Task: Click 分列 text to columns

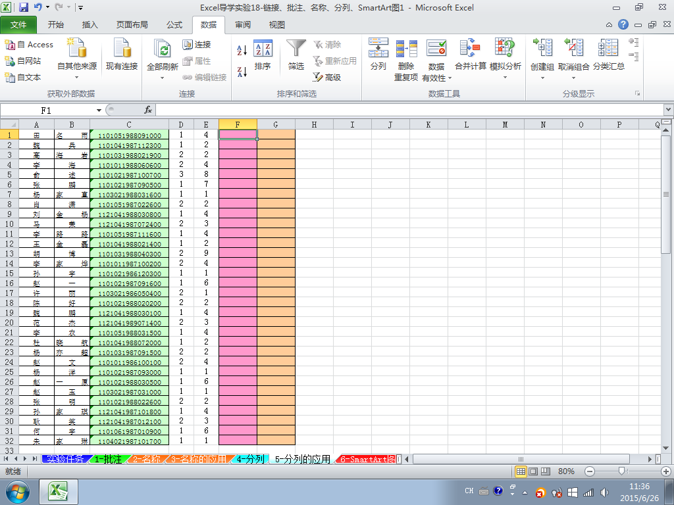Action: click(x=378, y=55)
